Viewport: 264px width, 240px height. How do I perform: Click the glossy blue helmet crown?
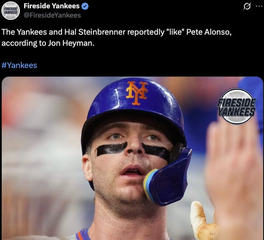135,96
